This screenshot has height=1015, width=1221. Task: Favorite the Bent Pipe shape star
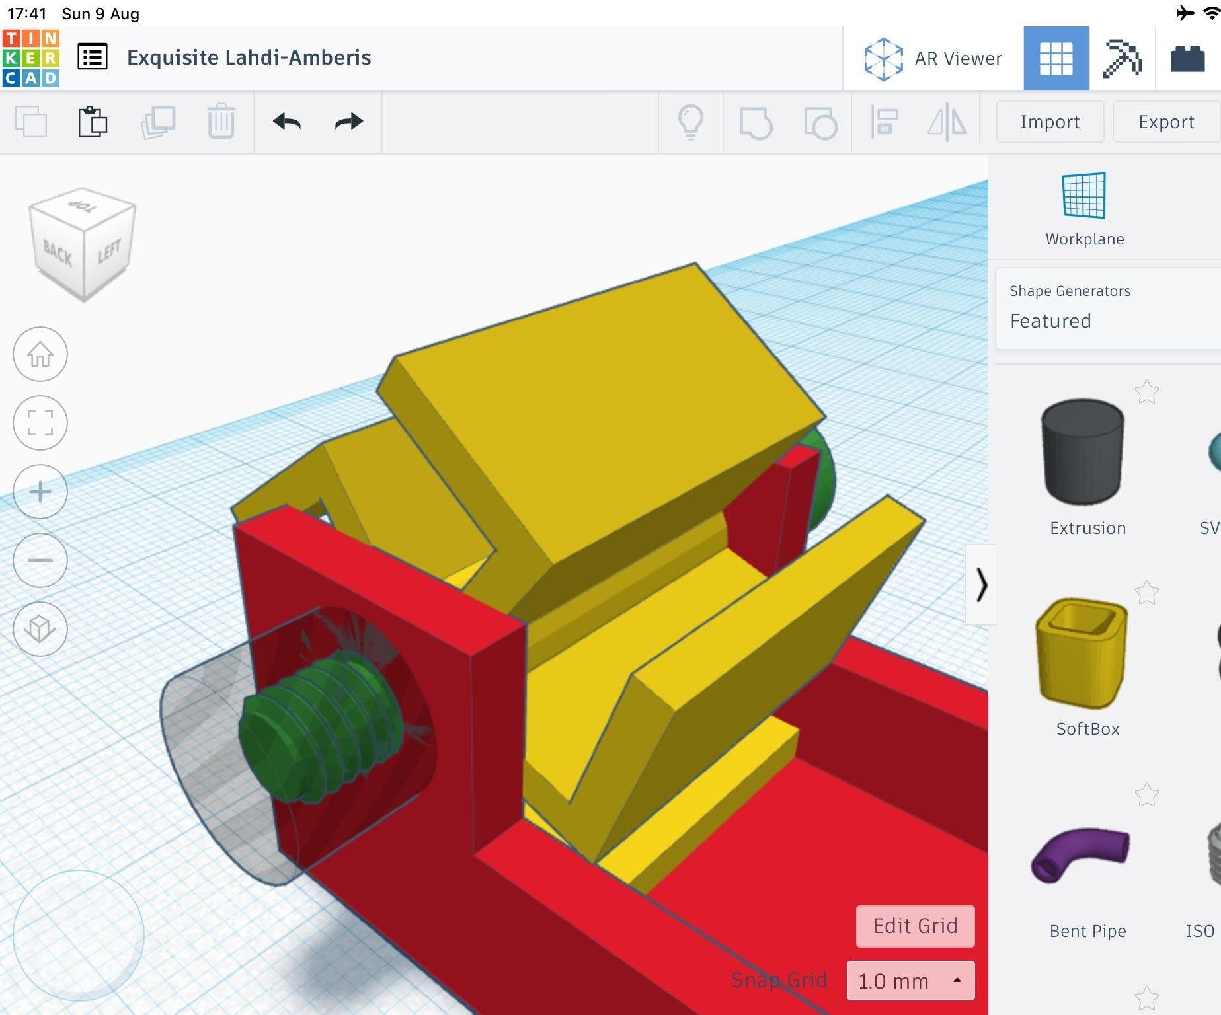(1146, 795)
